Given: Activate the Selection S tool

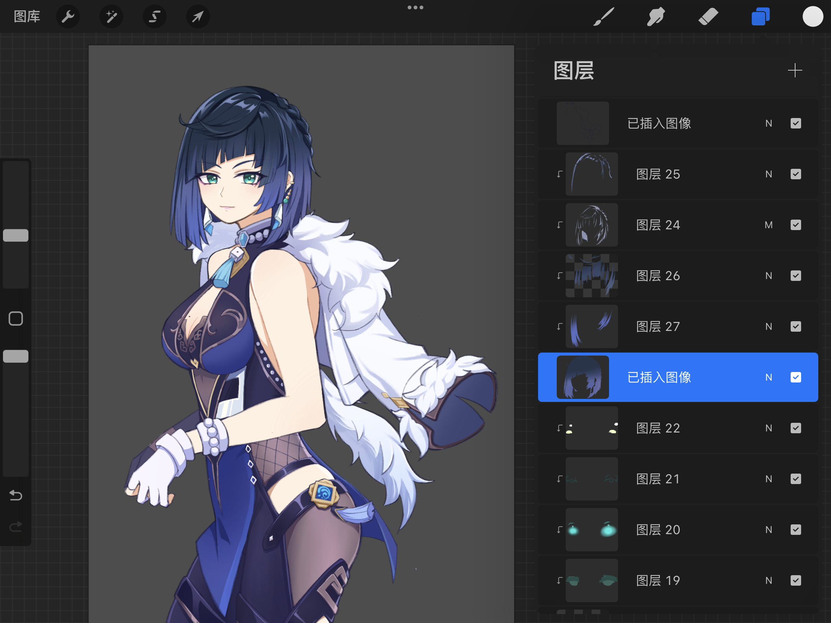Looking at the screenshot, I should (x=154, y=16).
